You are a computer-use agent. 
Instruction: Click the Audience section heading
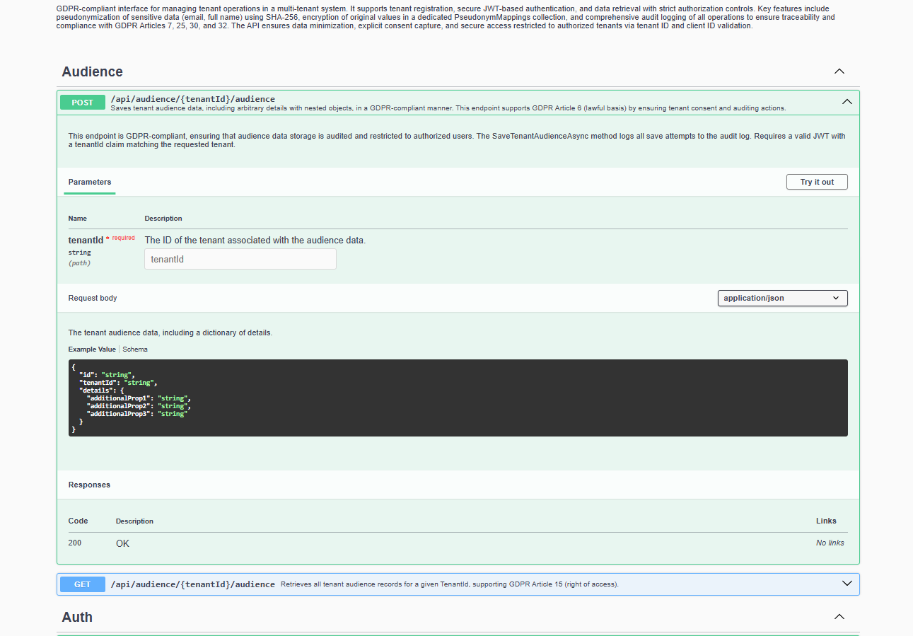92,71
